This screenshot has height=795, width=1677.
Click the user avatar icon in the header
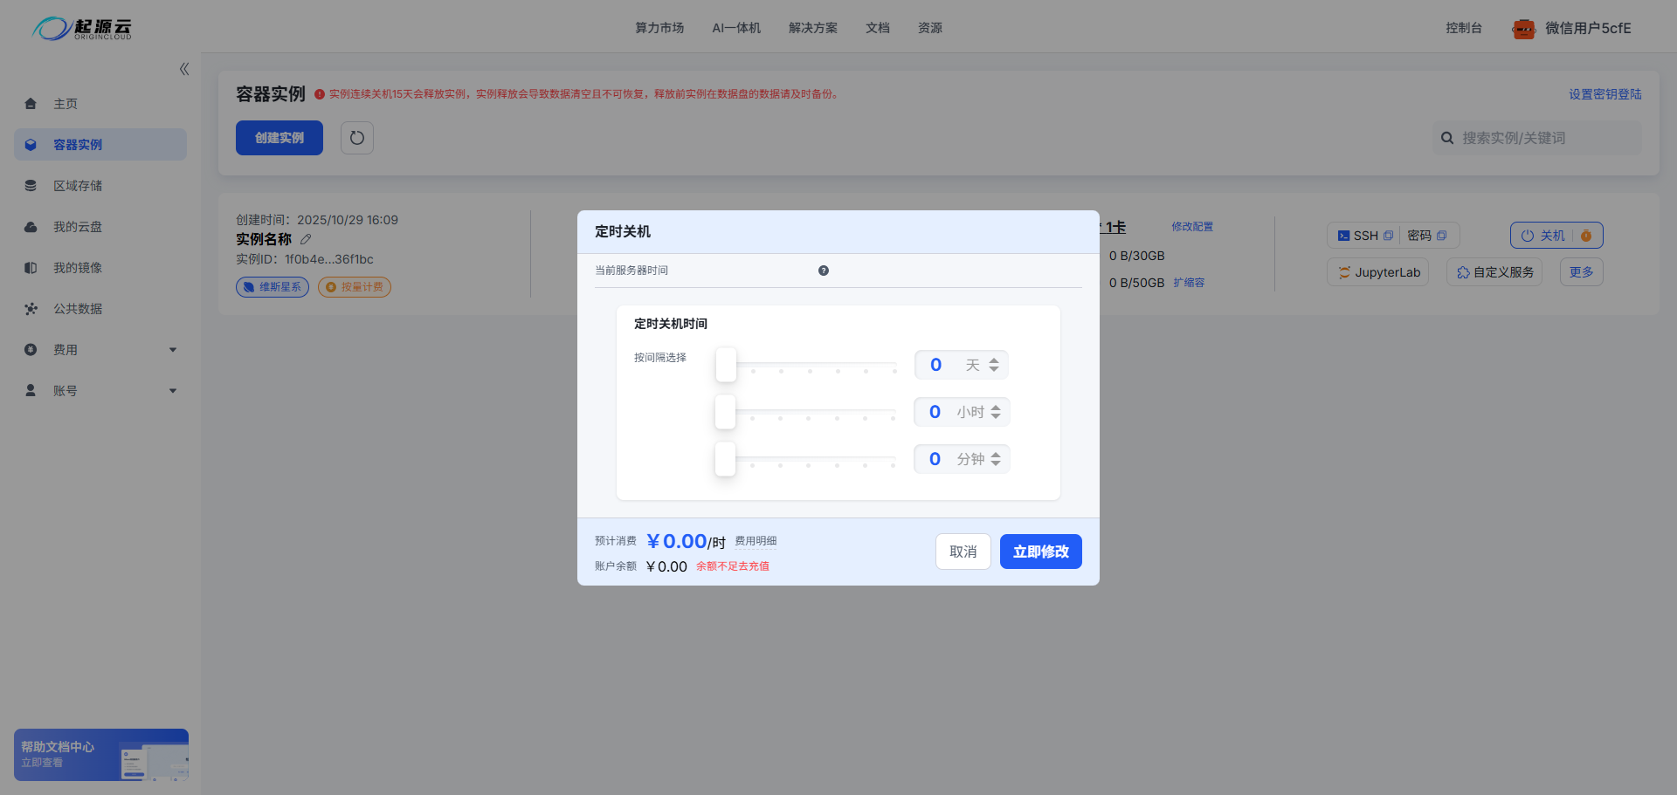1524,29
